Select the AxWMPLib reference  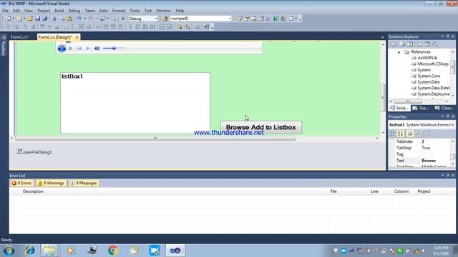click(x=427, y=58)
